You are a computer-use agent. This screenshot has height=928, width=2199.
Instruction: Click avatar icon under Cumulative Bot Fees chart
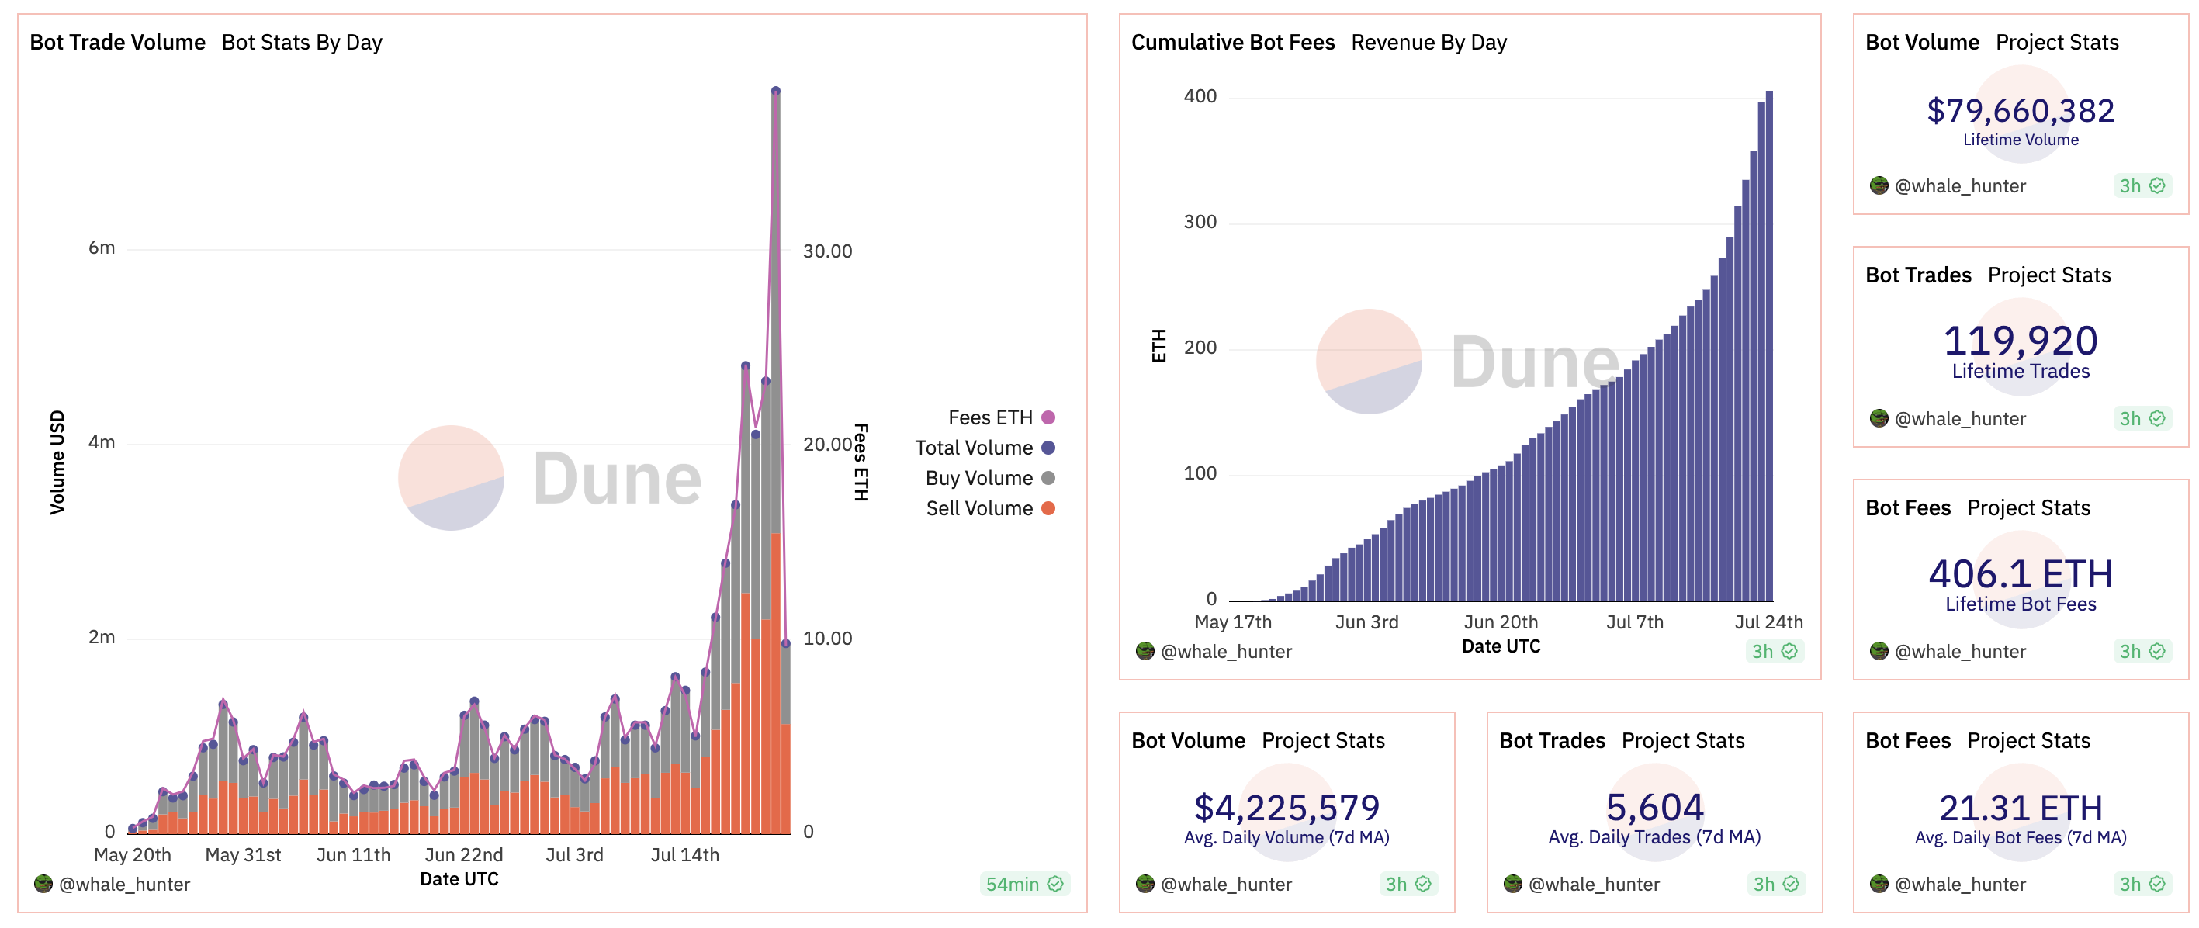point(1145,652)
